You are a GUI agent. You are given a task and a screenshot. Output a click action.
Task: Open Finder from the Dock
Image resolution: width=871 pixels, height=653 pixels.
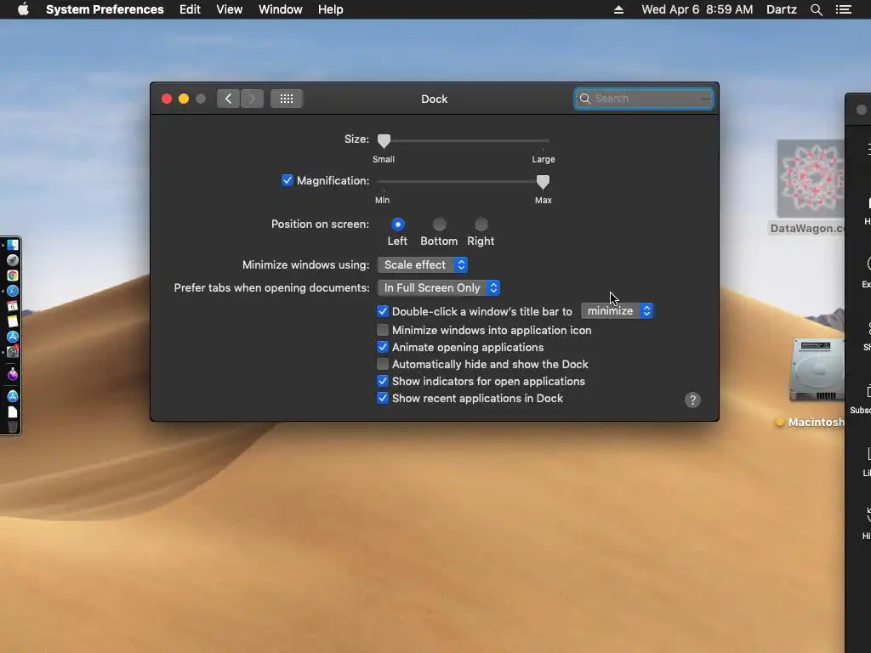[13, 245]
